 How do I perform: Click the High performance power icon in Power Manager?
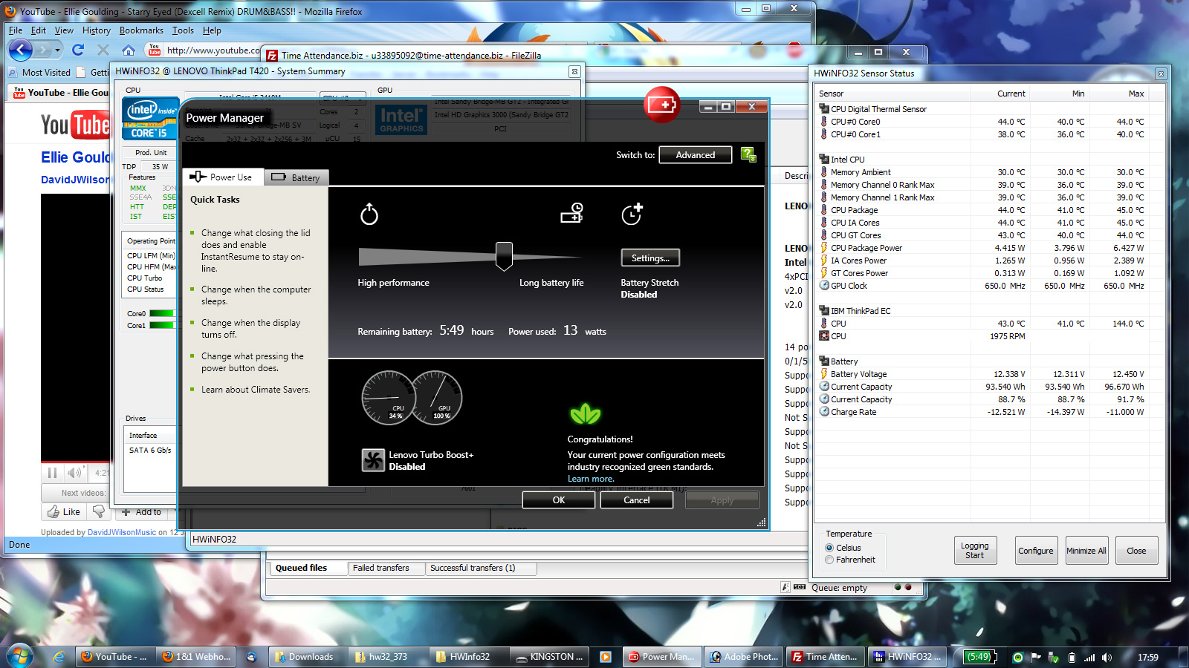tap(369, 215)
